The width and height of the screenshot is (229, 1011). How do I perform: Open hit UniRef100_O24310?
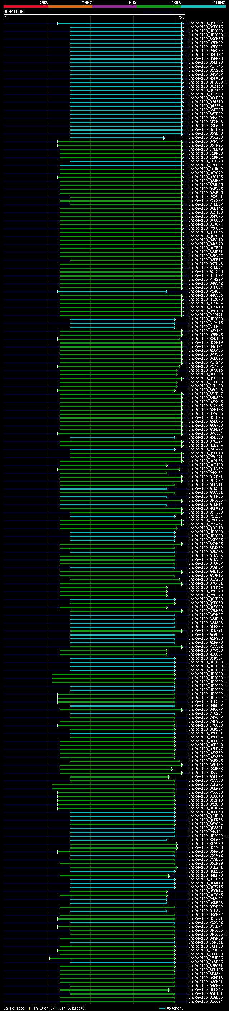point(205,102)
